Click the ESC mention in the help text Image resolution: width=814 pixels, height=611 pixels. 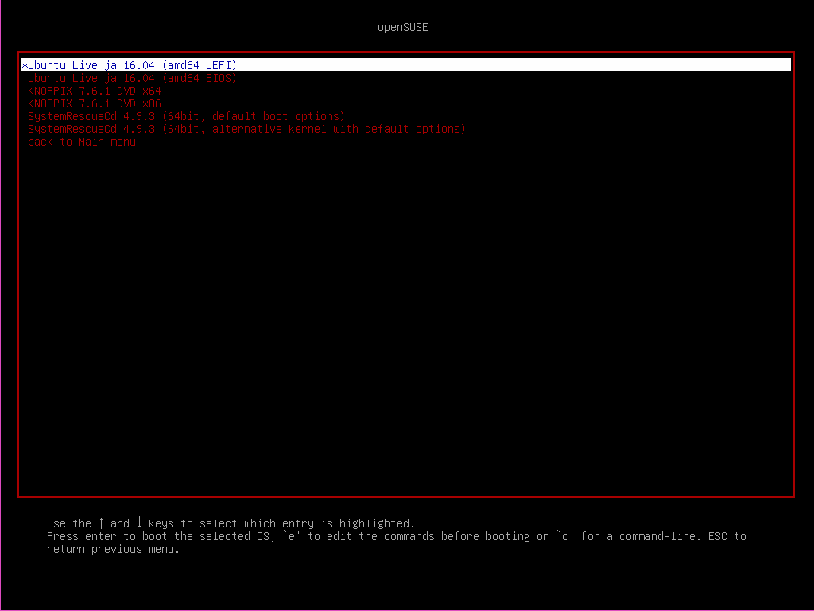tap(719, 535)
